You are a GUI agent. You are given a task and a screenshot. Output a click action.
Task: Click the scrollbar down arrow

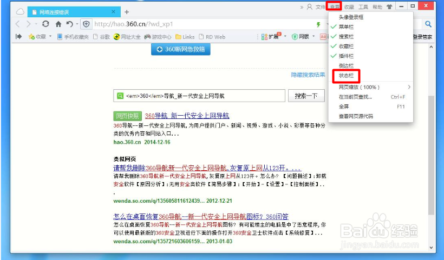pos(431,248)
